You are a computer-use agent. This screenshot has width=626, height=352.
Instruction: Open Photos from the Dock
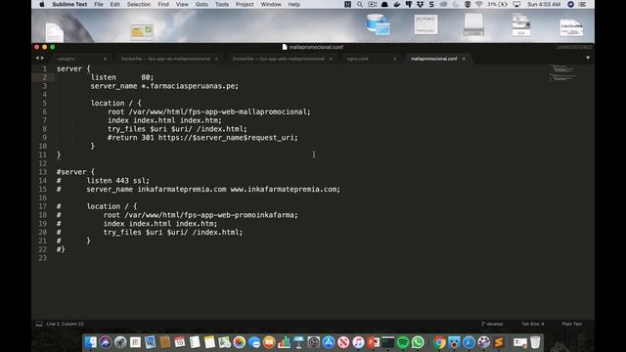pyautogui.click(x=239, y=342)
